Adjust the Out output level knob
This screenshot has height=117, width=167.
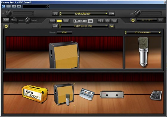(x=137, y=13)
